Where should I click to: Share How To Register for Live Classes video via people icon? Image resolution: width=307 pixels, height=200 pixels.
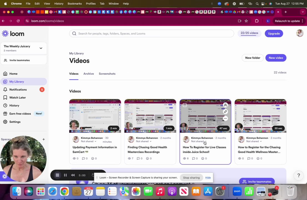225,105
